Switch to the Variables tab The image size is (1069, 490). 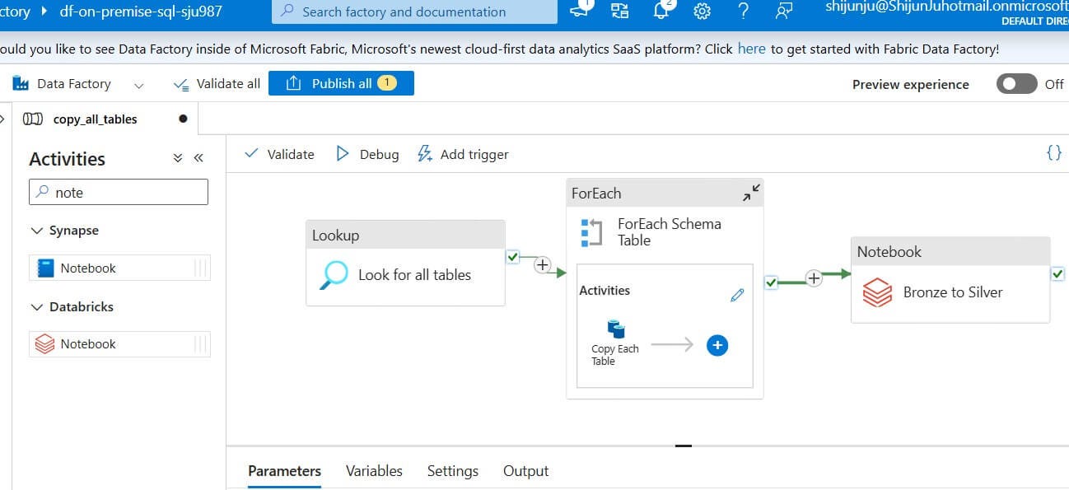[x=374, y=471]
